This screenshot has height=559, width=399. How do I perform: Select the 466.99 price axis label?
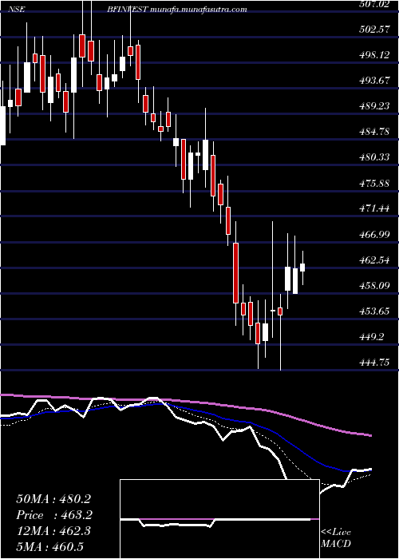point(373,235)
